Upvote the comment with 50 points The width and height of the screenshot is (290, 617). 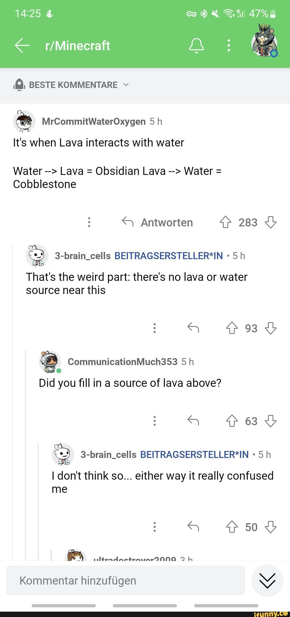pyautogui.click(x=232, y=527)
